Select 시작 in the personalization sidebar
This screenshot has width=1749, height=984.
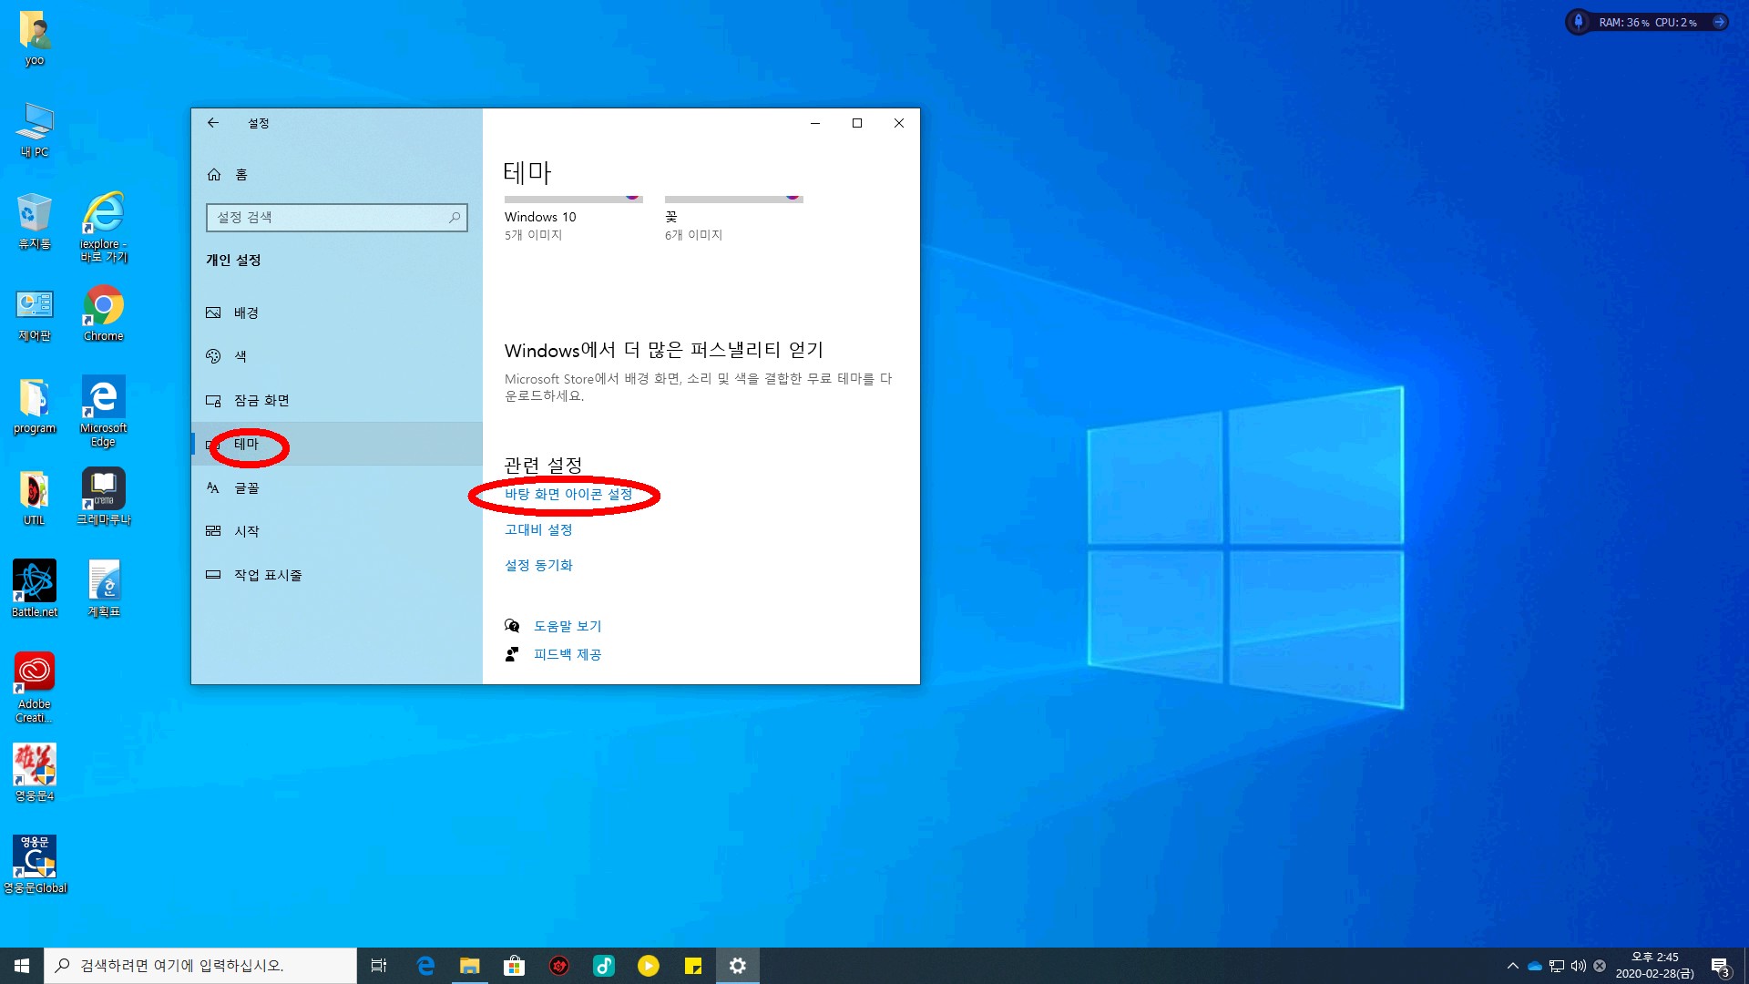coord(246,531)
